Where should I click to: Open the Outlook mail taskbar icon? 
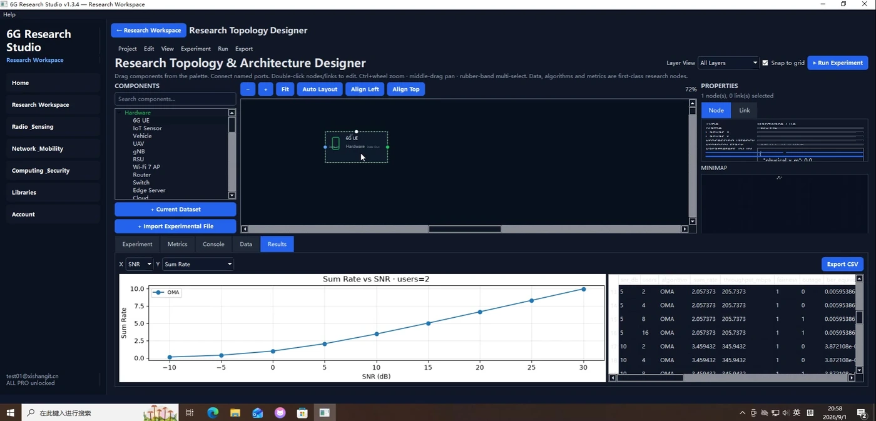coord(258,413)
